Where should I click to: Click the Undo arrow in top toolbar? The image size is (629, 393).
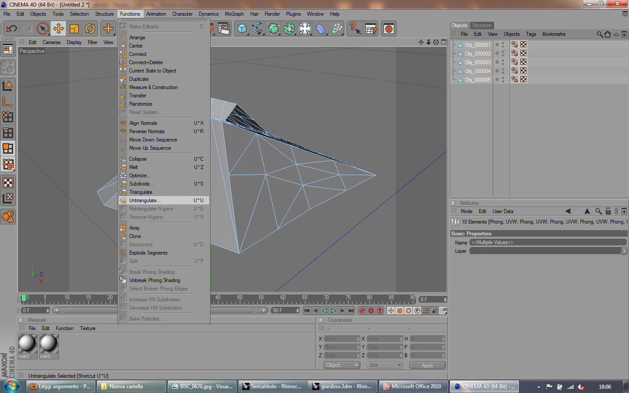[x=11, y=29]
